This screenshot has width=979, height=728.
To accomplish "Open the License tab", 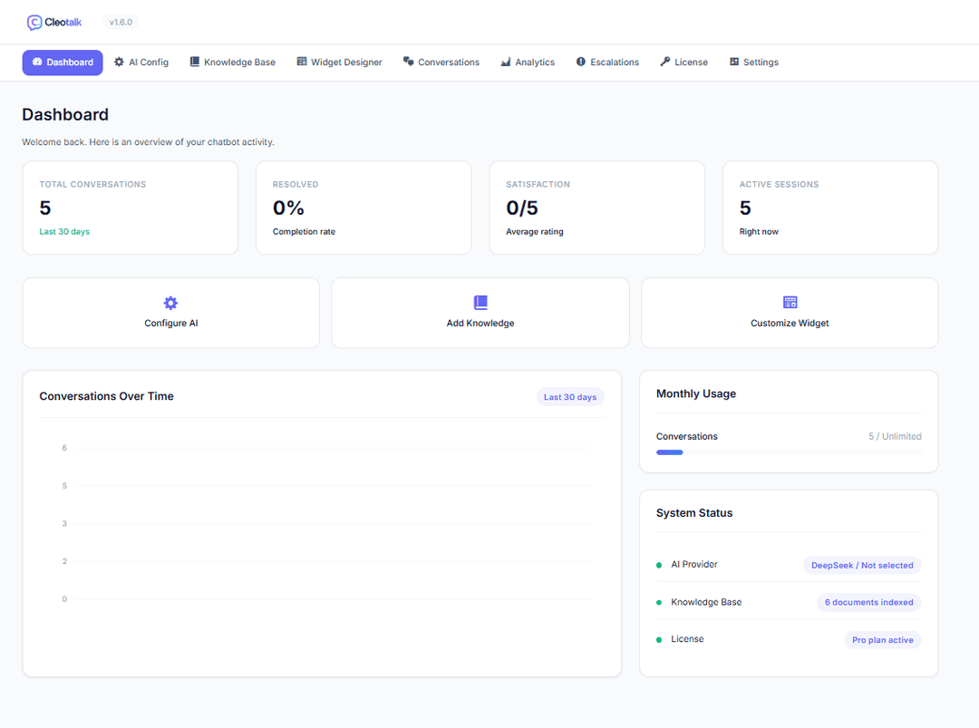I will point(684,63).
